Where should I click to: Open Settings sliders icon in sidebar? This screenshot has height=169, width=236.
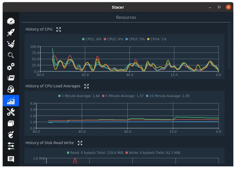tap(11, 146)
